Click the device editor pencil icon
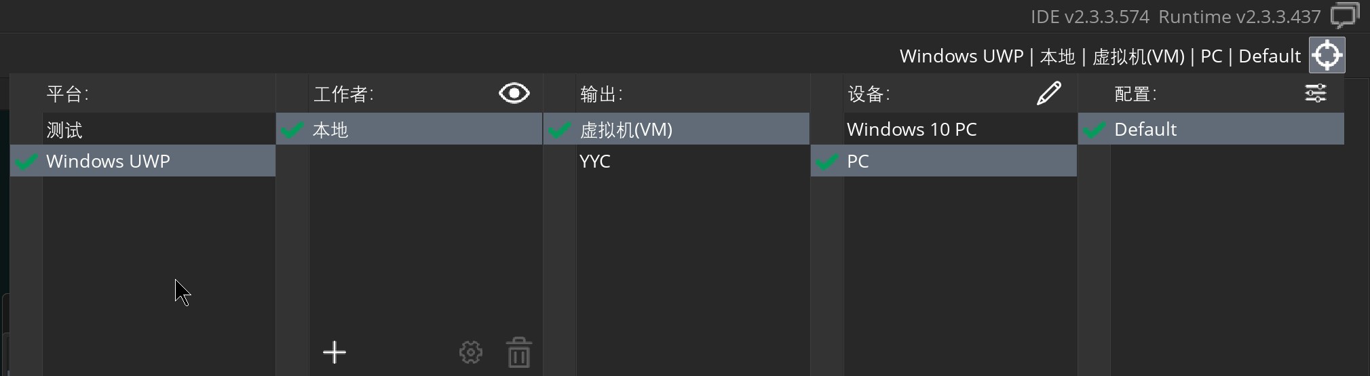The height and width of the screenshot is (376, 1370). coord(1048,93)
